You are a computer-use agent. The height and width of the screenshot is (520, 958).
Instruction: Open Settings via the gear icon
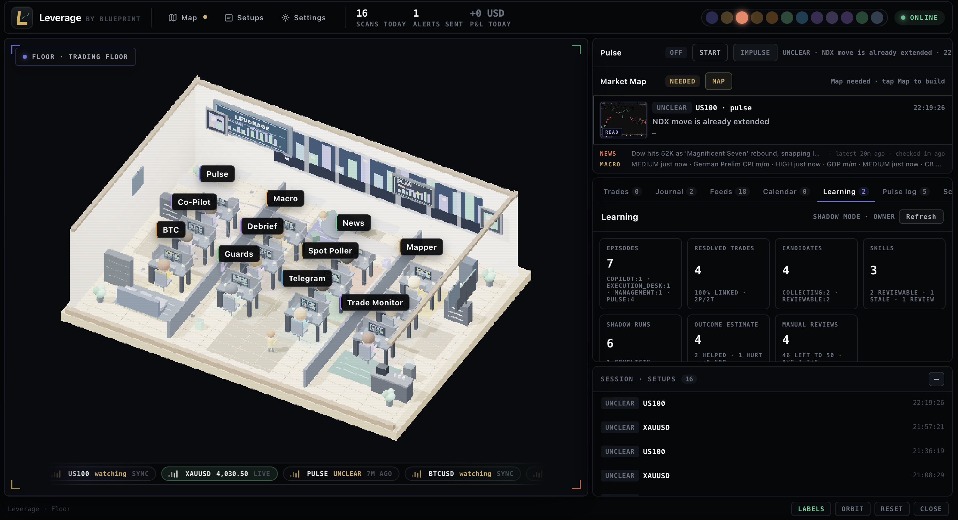coord(285,18)
